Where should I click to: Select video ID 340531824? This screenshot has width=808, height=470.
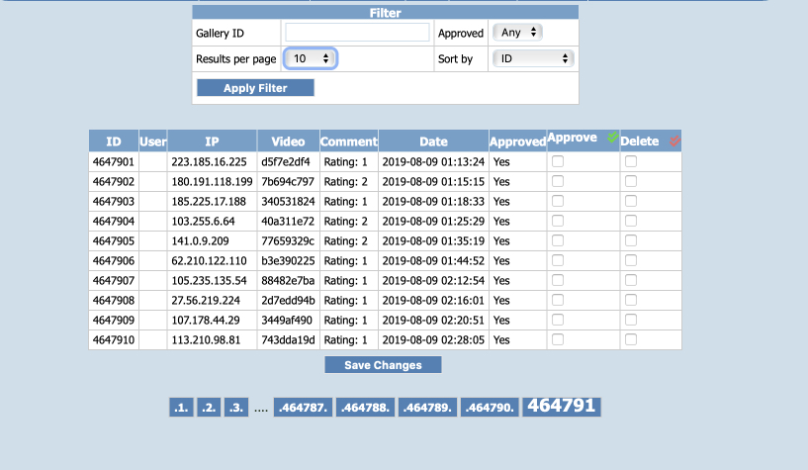click(288, 202)
